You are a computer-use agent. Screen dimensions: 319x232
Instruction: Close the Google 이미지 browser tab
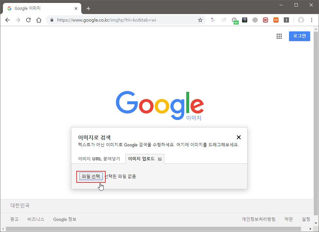coord(76,8)
